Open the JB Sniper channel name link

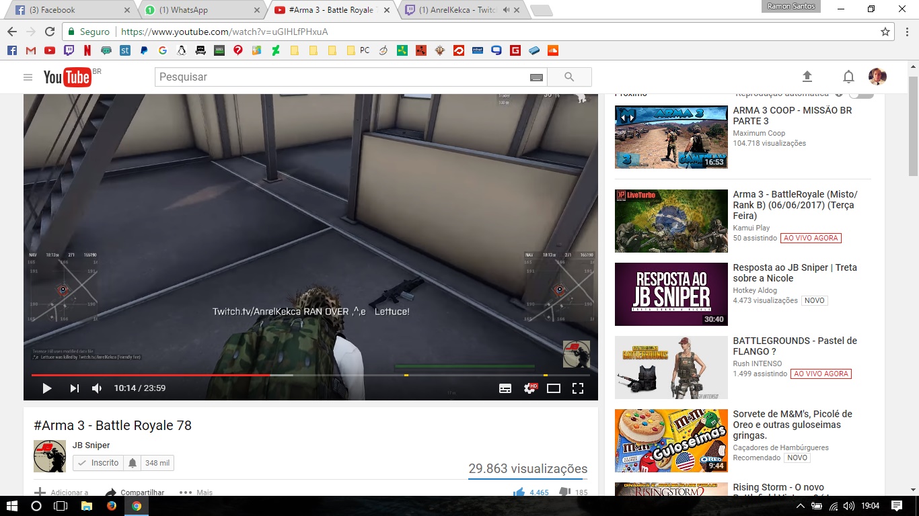point(91,445)
